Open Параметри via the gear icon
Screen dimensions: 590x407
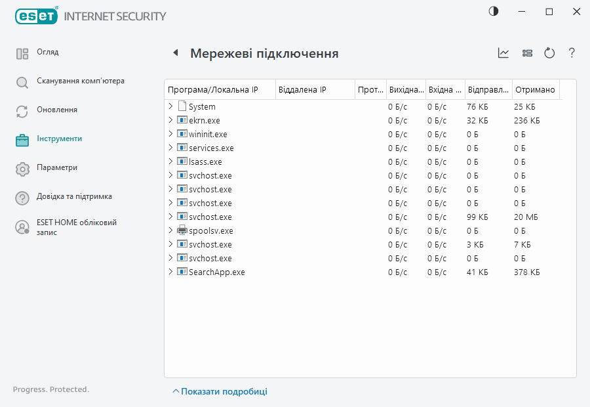pos(22,167)
